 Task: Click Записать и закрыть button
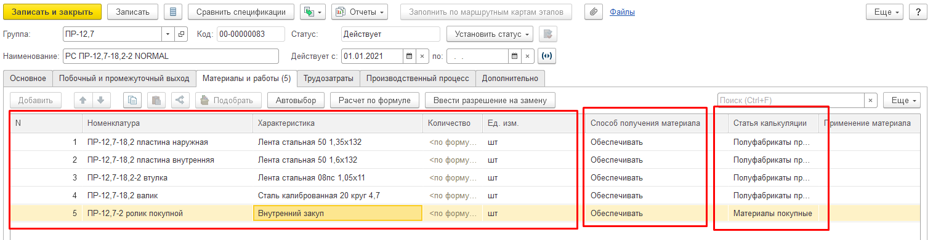pyautogui.click(x=52, y=12)
